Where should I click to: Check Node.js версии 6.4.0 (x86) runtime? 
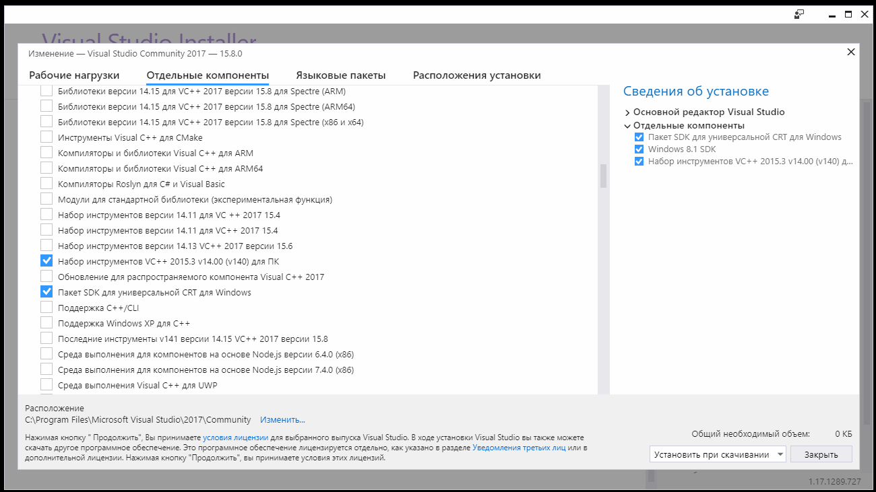point(46,354)
